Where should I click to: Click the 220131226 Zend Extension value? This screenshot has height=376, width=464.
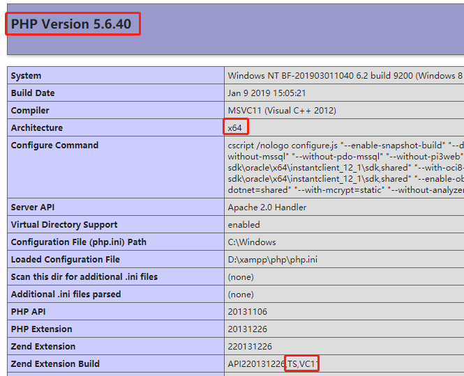(250, 347)
